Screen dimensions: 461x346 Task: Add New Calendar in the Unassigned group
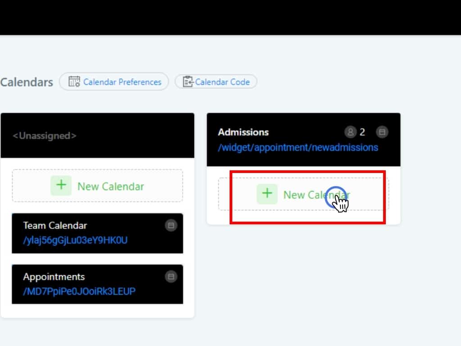tap(110, 186)
